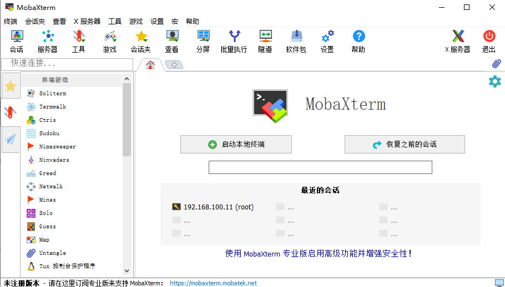Select the star sessions sidebar tab
Image resolution: width=505 pixels, height=287 pixels.
(x=11, y=86)
